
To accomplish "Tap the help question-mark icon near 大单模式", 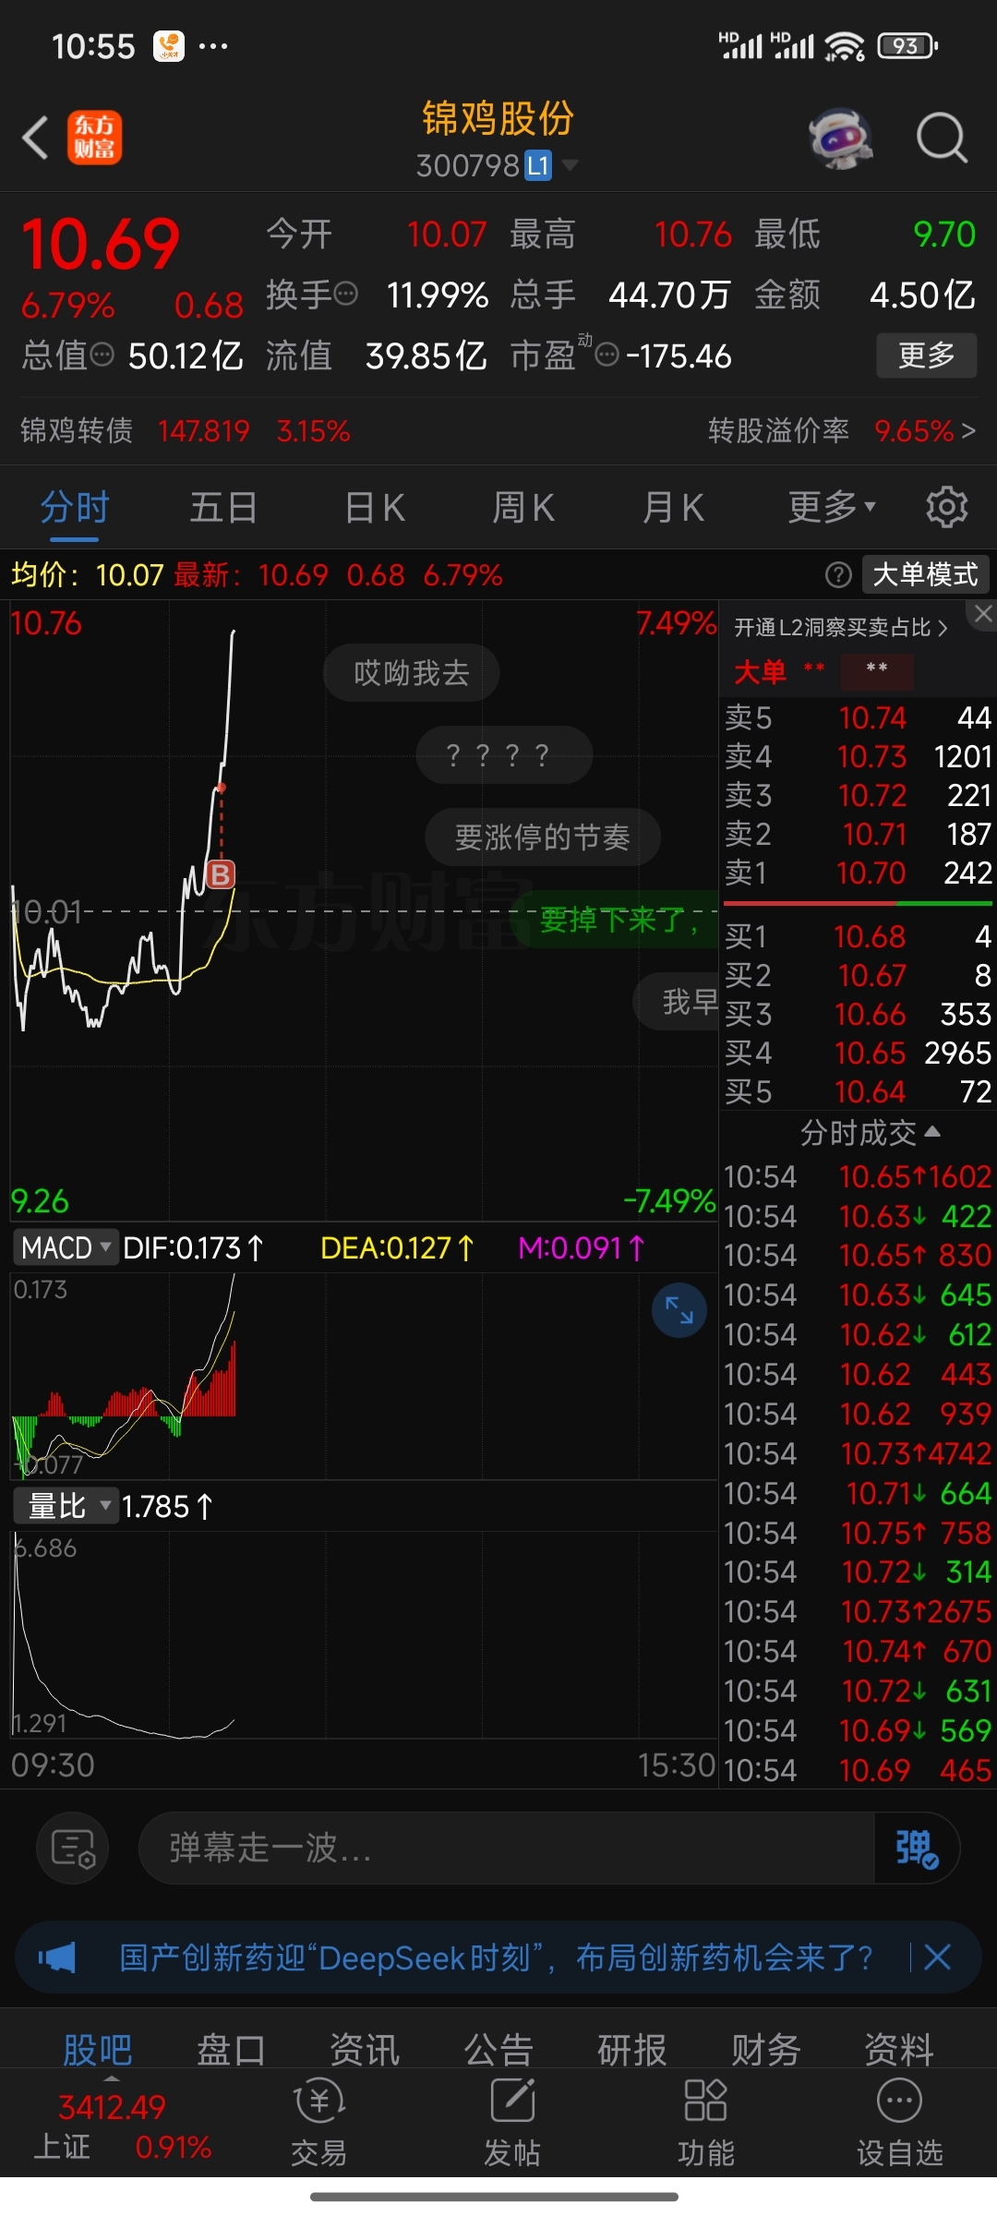I will 838,575.
